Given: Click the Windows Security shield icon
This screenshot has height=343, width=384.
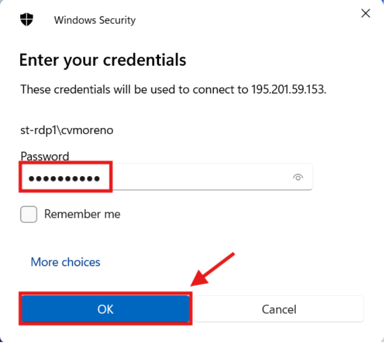Looking at the screenshot, I should [x=27, y=19].
